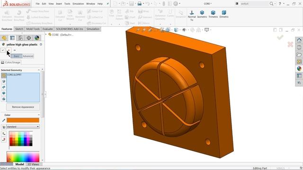Open the ConfigurationManager tab icon
Screen dimensions: 303x170
(20, 38)
